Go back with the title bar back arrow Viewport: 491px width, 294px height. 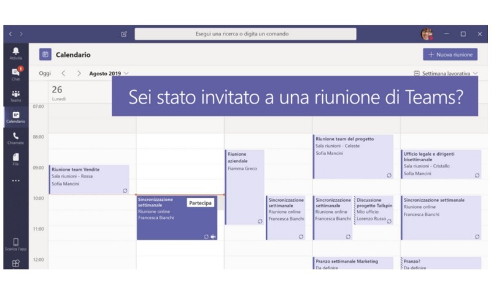tap(10, 34)
